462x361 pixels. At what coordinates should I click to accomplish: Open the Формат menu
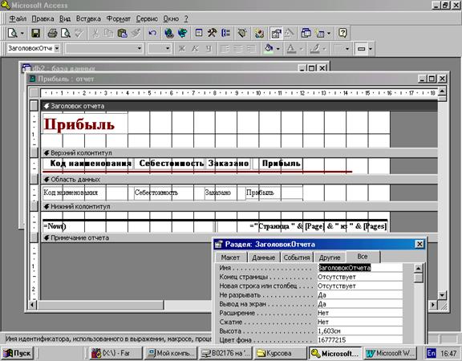pyautogui.click(x=119, y=19)
